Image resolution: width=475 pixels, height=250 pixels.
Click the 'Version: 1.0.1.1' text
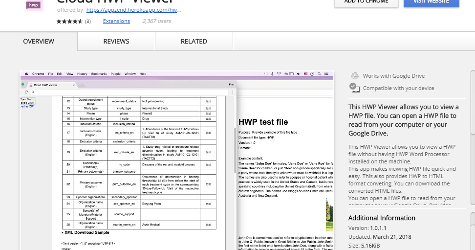coord(367,228)
